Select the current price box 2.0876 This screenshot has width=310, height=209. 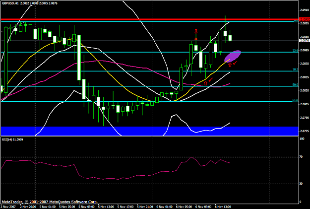click(305, 41)
